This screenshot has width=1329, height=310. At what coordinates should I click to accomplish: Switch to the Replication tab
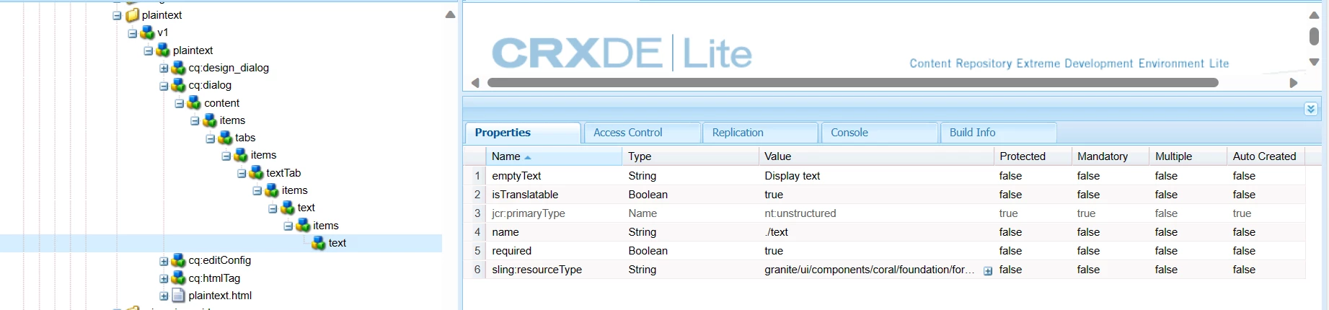(x=761, y=133)
